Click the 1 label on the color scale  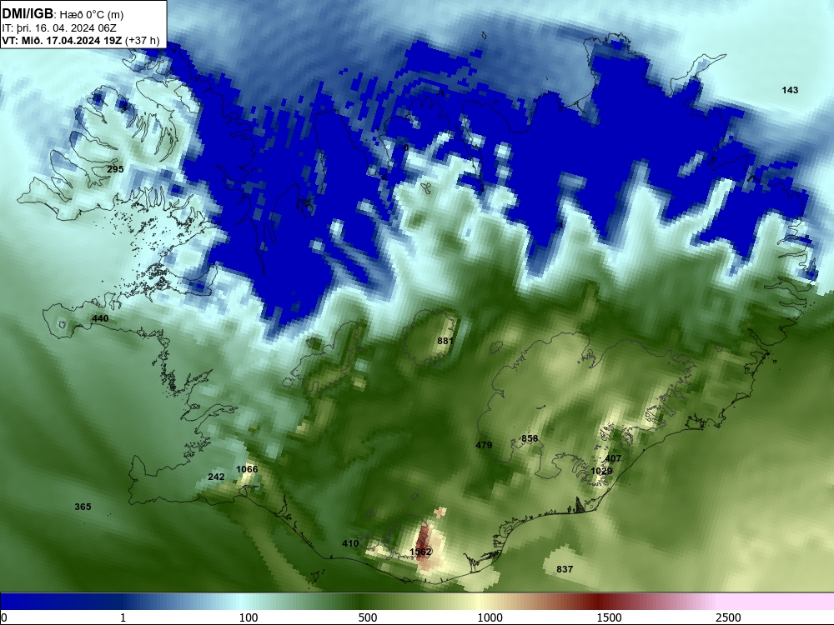(123, 617)
